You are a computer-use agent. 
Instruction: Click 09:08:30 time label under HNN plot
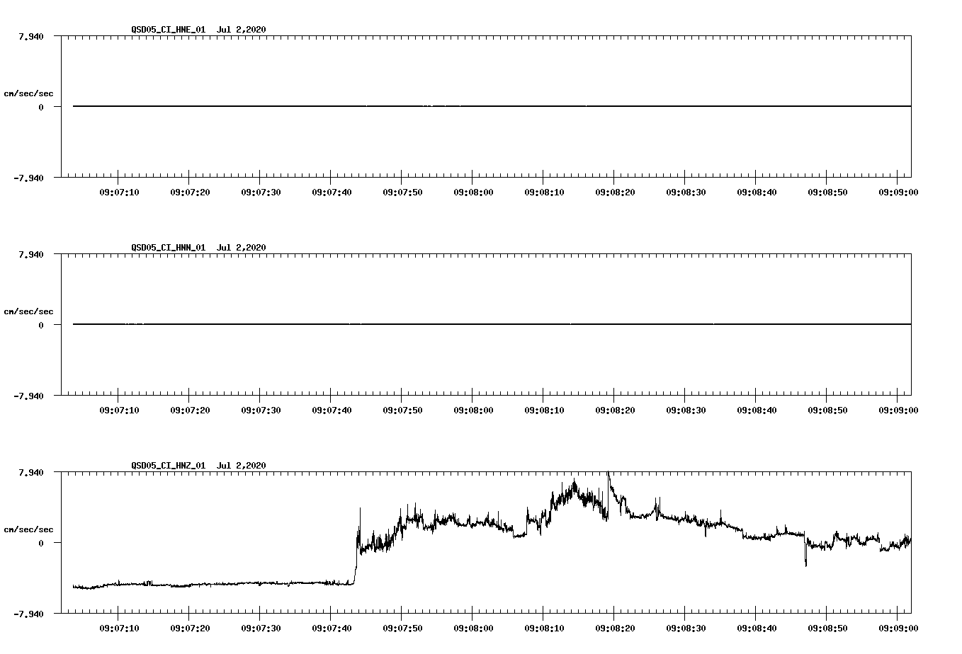point(686,410)
